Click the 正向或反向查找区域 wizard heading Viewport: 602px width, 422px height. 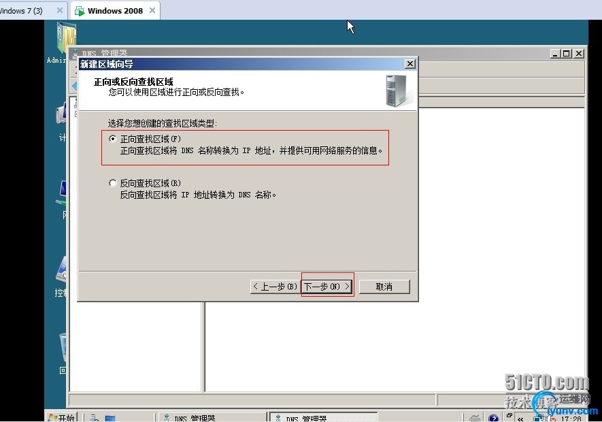tap(133, 82)
